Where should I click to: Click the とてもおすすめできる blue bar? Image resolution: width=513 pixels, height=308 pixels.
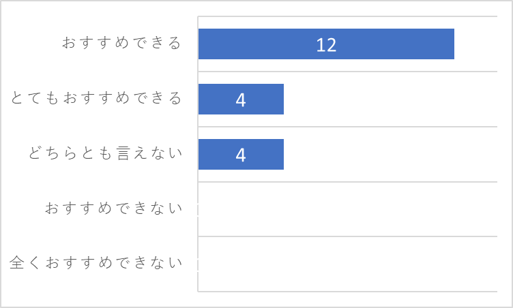[x=241, y=99]
